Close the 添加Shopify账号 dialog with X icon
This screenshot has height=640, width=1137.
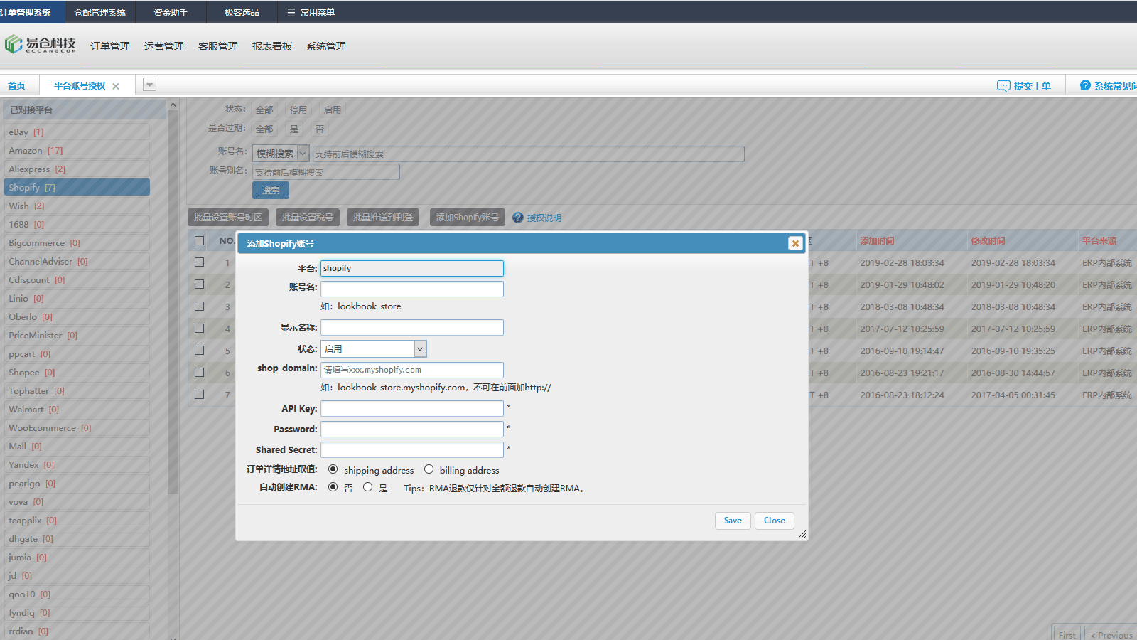coord(795,243)
